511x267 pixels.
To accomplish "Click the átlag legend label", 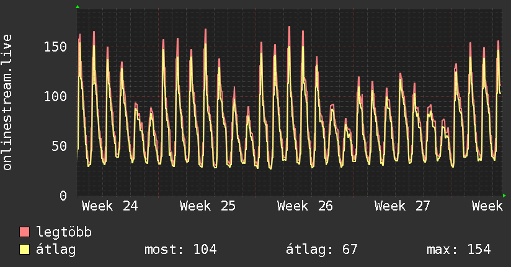I will [56, 250].
